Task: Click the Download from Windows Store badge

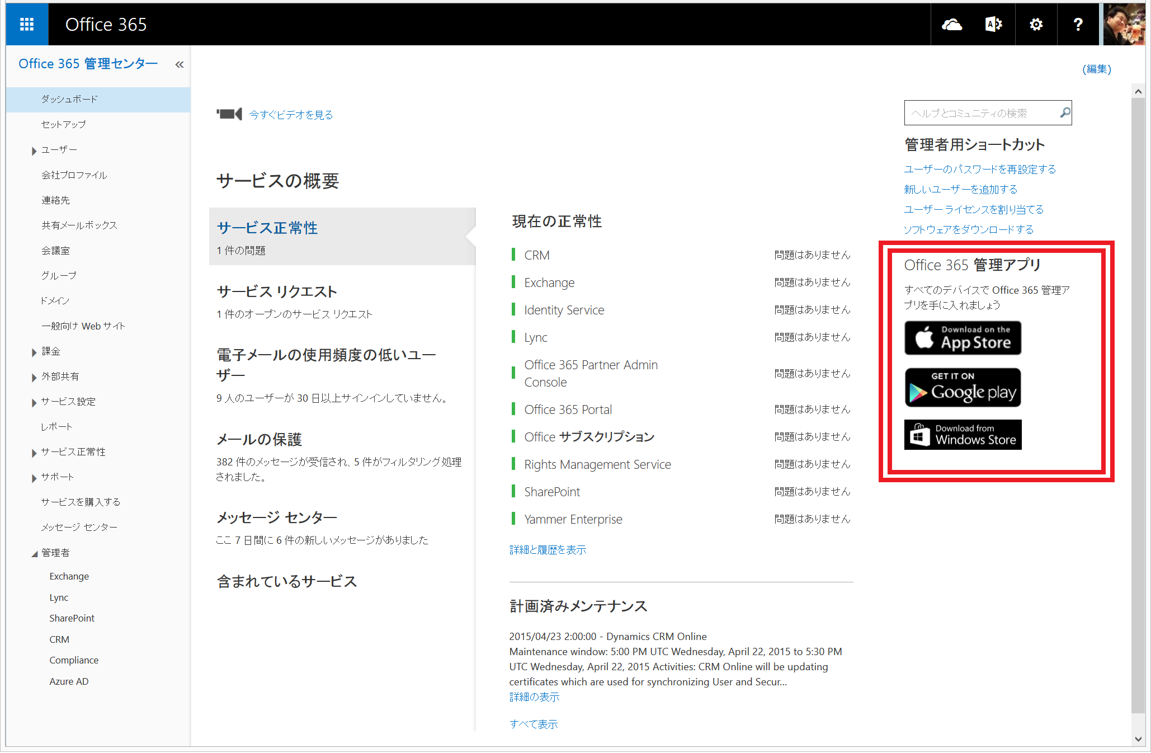Action: (963, 435)
